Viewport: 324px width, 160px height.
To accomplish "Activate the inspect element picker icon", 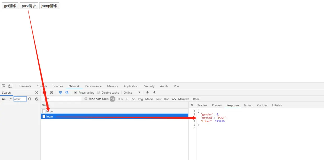I will (4, 86).
